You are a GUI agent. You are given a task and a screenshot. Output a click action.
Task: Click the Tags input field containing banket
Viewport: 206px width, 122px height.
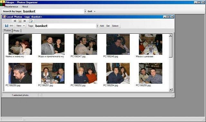pyautogui.click(x=65, y=26)
